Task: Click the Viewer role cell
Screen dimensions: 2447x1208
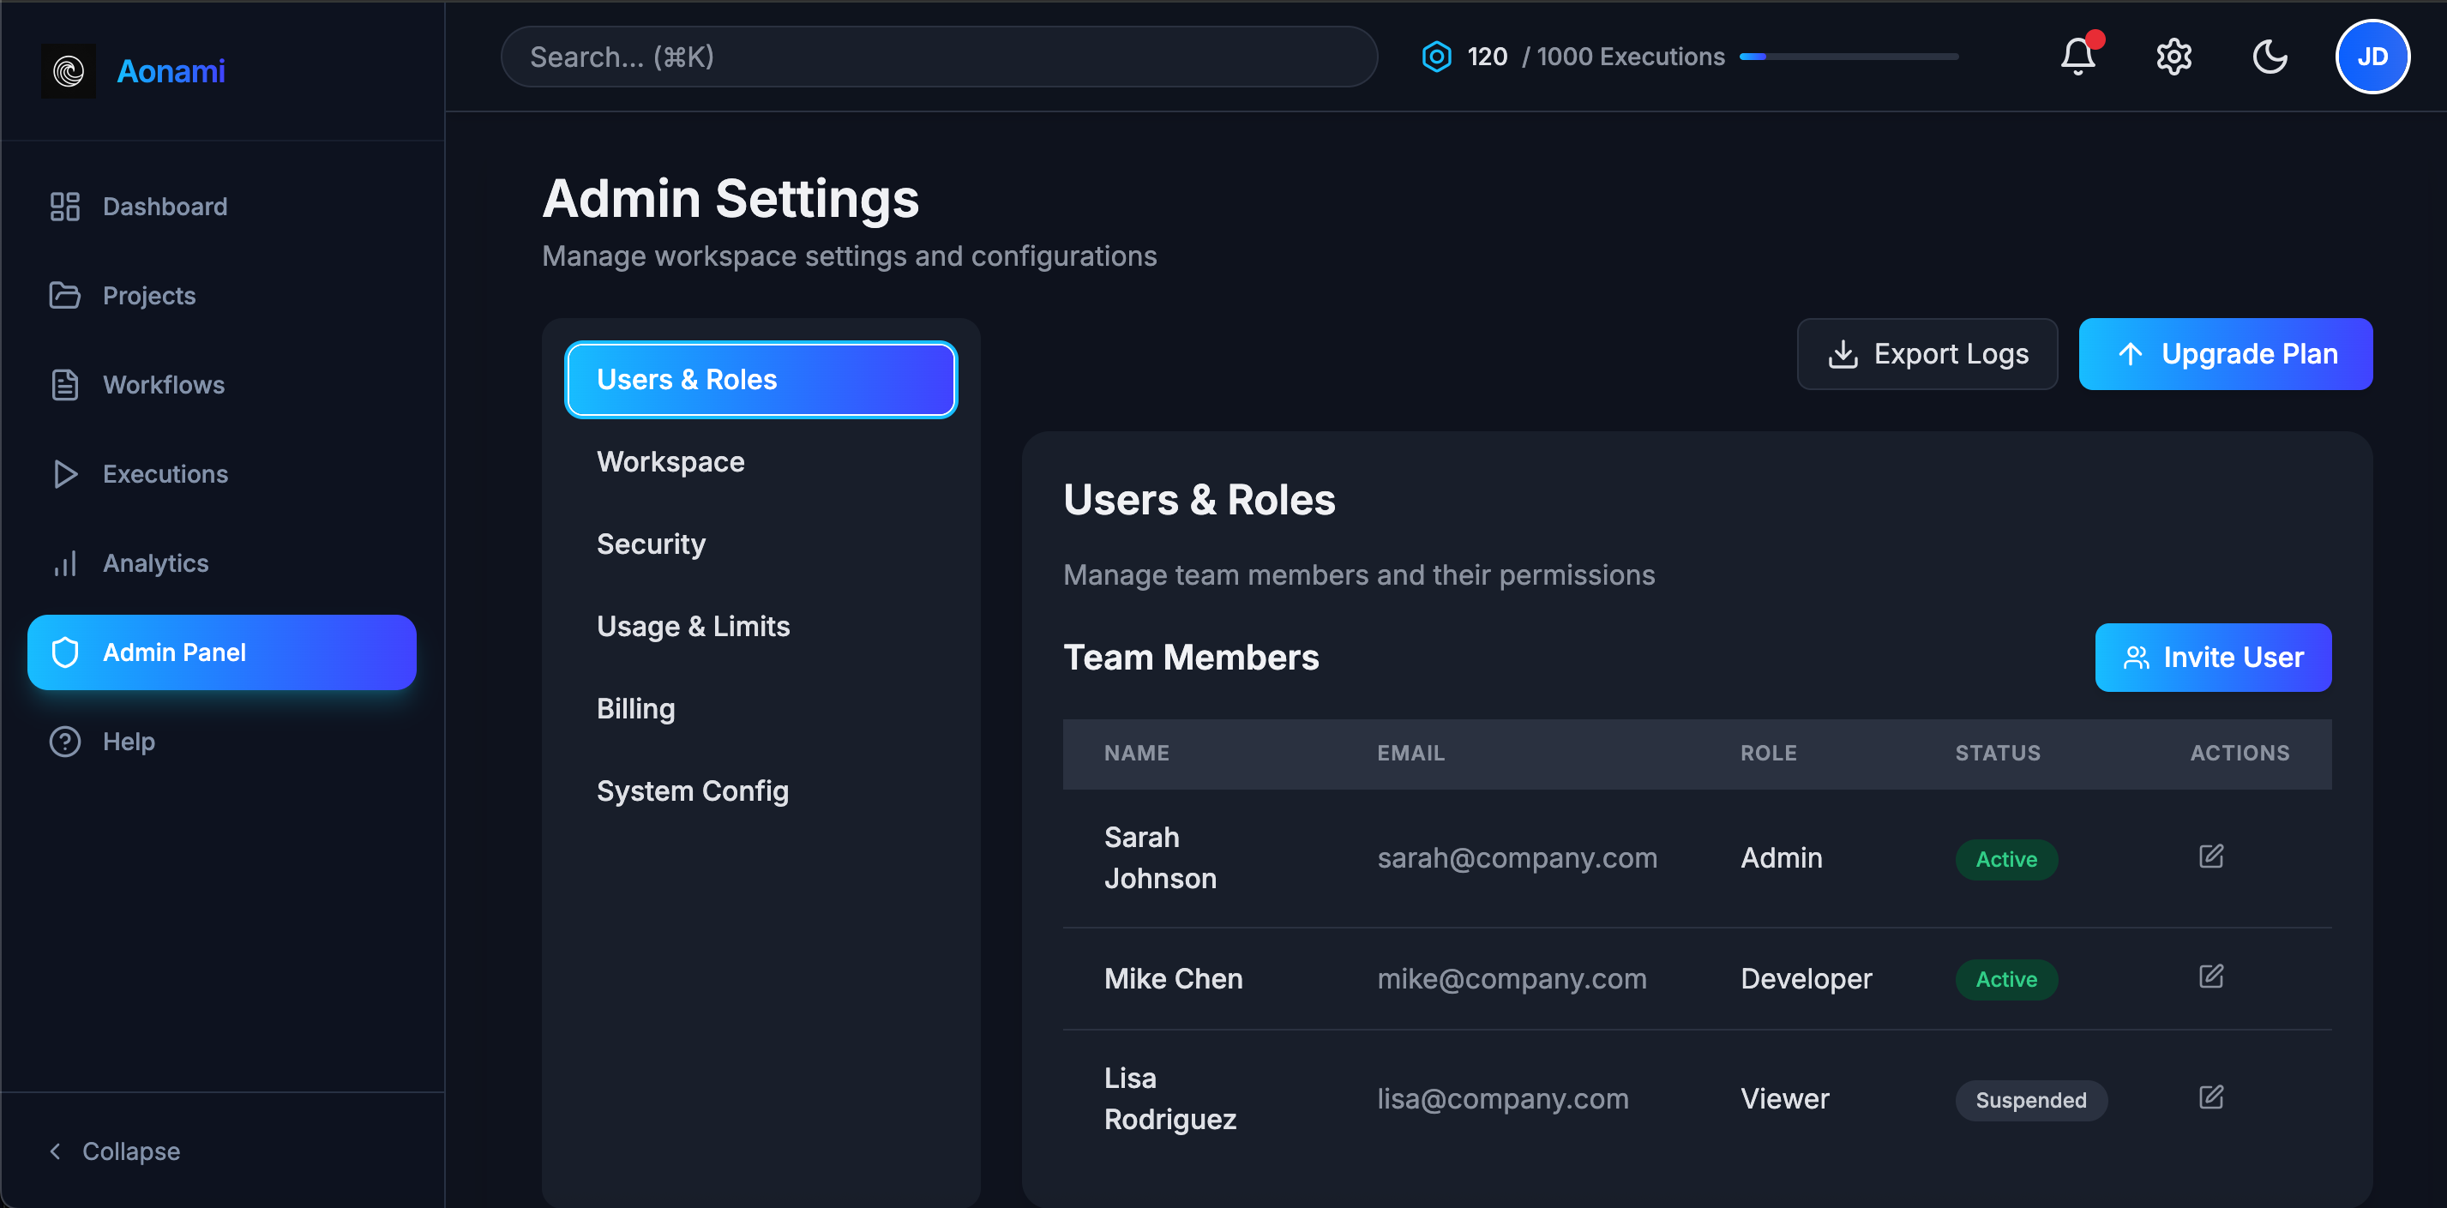Action: (x=1784, y=1099)
